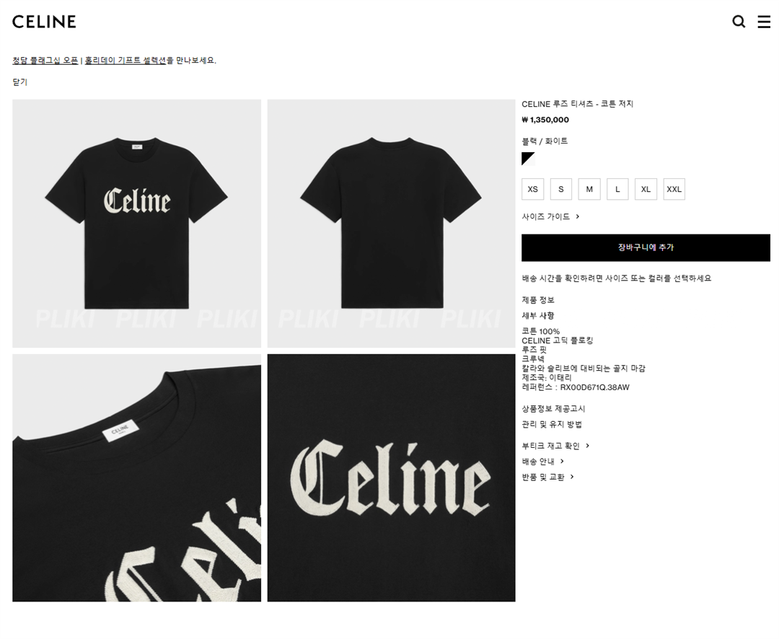Add item with 장바구니에 추가 button
Image resolution: width=779 pixels, height=639 pixels.
pyautogui.click(x=646, y=247)
